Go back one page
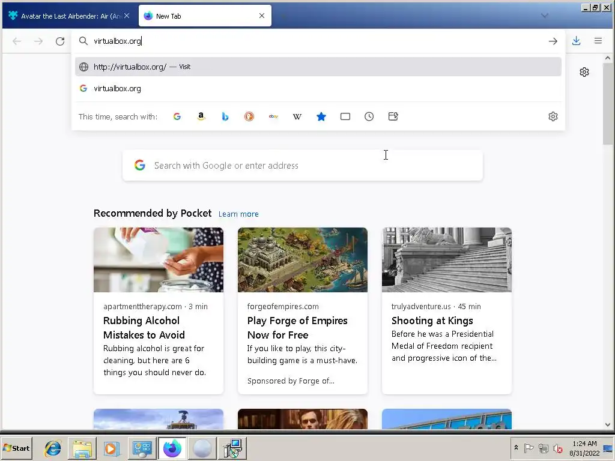615x461 pixels. click(17, 41)
